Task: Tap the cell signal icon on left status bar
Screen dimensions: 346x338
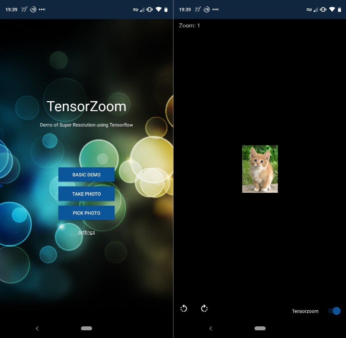Action: tap(142, 10)
